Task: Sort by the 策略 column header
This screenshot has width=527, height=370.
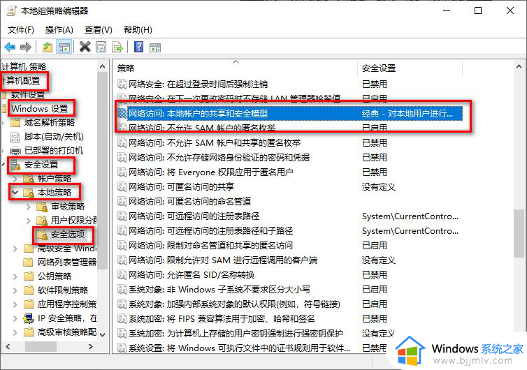Action: pyautogui.click(x=236, y=68)
